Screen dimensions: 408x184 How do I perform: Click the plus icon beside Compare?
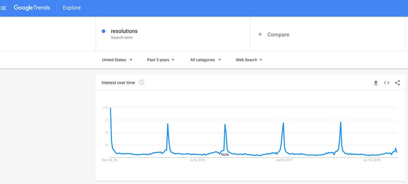point(260,34)
